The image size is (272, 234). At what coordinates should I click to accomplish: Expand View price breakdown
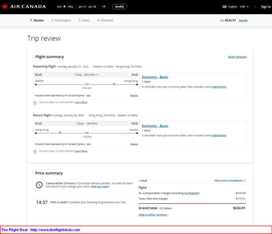pos(230,180)
